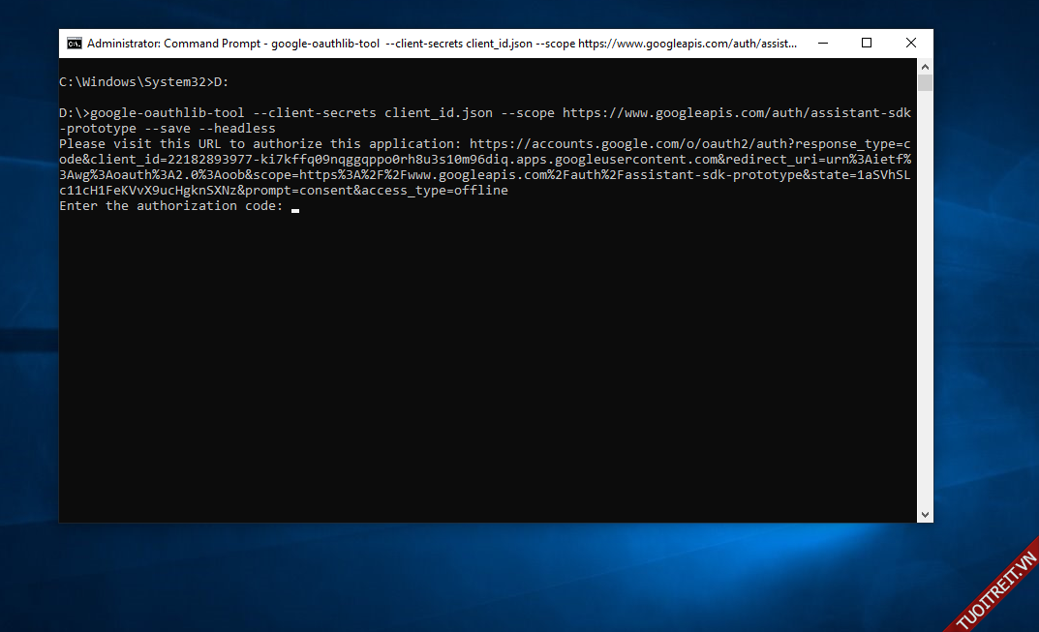Click the 'google-oauthlib-tool' command text
The width and height of the screenshot is (1039, 632).
click(167, 113)
